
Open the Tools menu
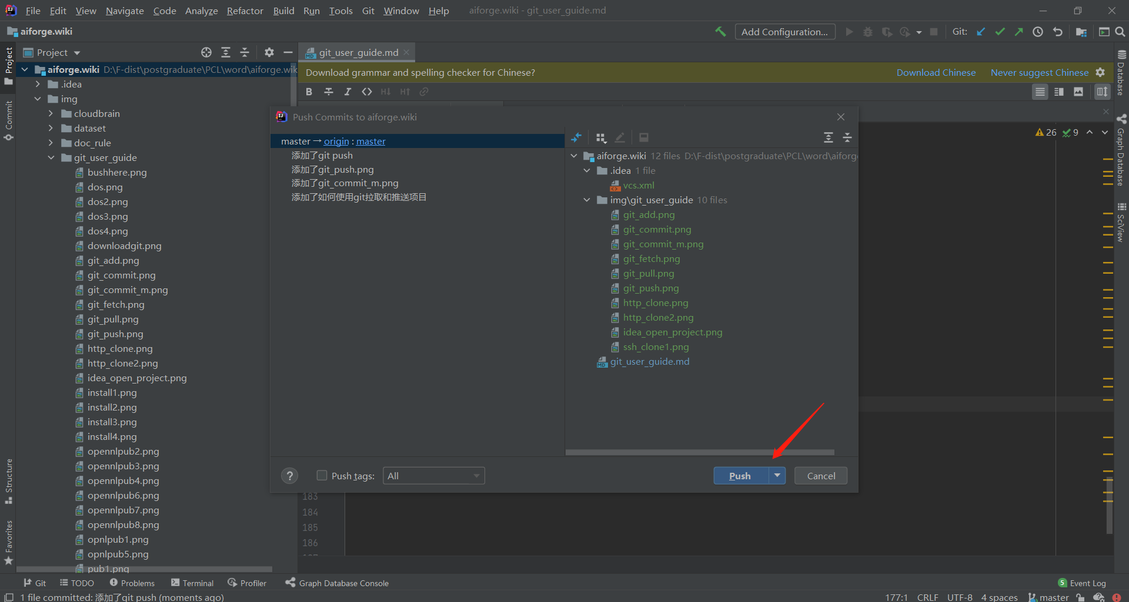[x=340, y=11]
